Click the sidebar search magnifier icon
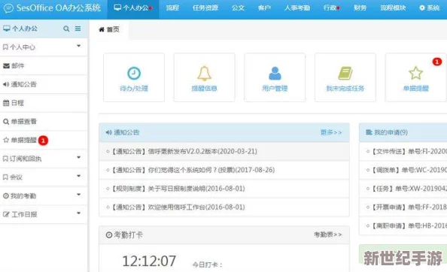 [x=66, y=29]
